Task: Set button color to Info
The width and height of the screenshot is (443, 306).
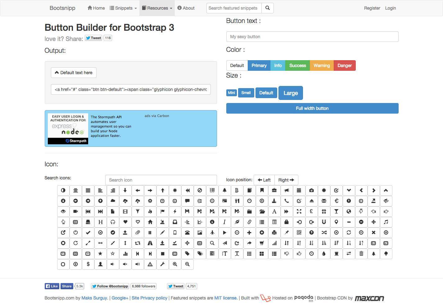Action: (278, 65)
